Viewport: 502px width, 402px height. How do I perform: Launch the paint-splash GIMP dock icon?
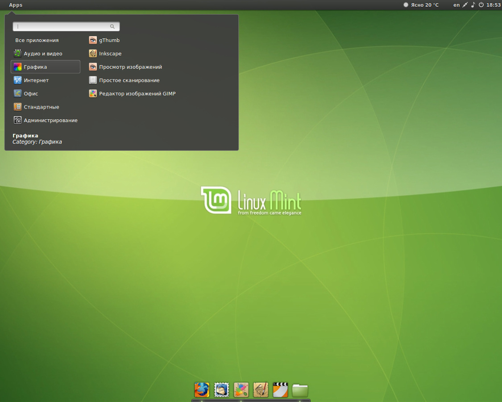241,390
